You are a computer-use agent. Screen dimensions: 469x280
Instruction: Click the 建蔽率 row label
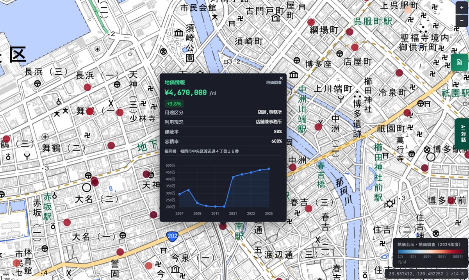[171, 132]
